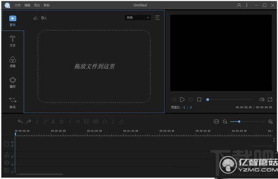The image size is (278, 179).
Task: Click the 4 : 3 aspect ratio value
Action: pyautogui.click(x=187, y=108)
